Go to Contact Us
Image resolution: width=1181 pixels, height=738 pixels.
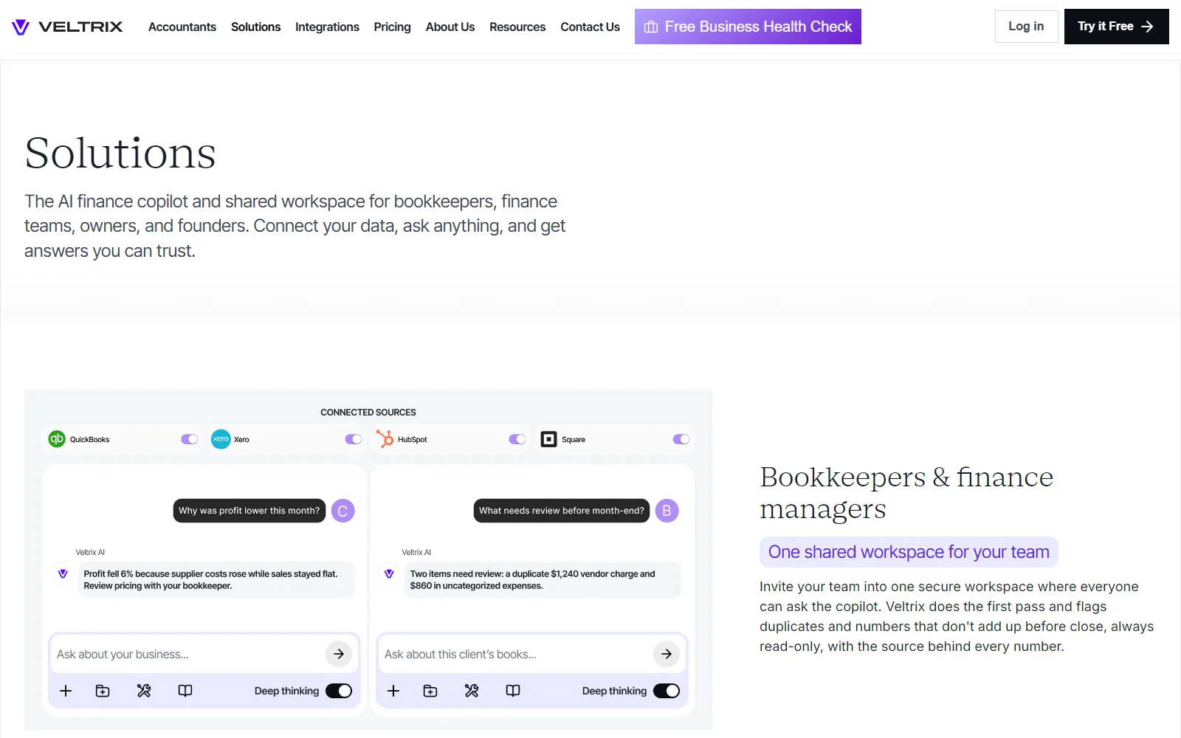pyautogui.click(x=590, y=27)
